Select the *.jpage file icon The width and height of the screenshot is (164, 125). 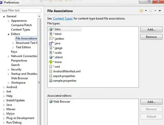[51, 48]
